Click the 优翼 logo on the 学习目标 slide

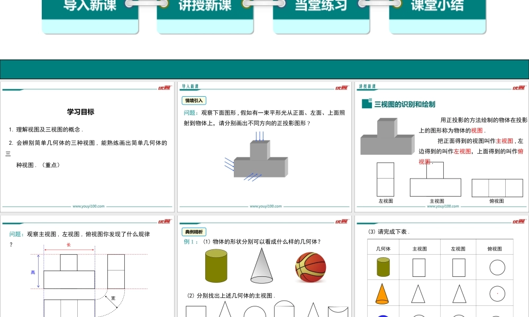click(x=164, y=88)
